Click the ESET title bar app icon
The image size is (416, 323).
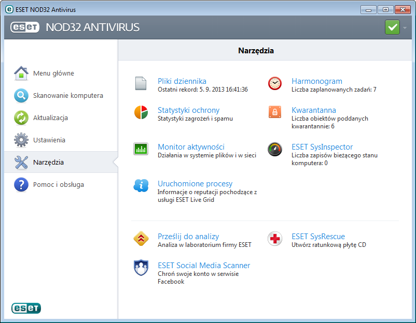click(x=9, y=9)
